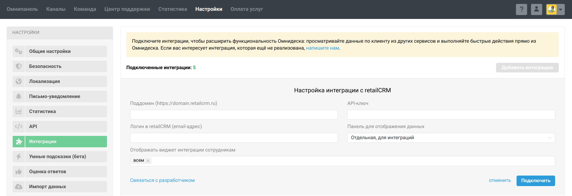Click the thumbs-up icon beside Оценка ответов

tap(19, 172)
